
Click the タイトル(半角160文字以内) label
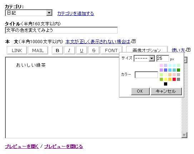[33, 24]
